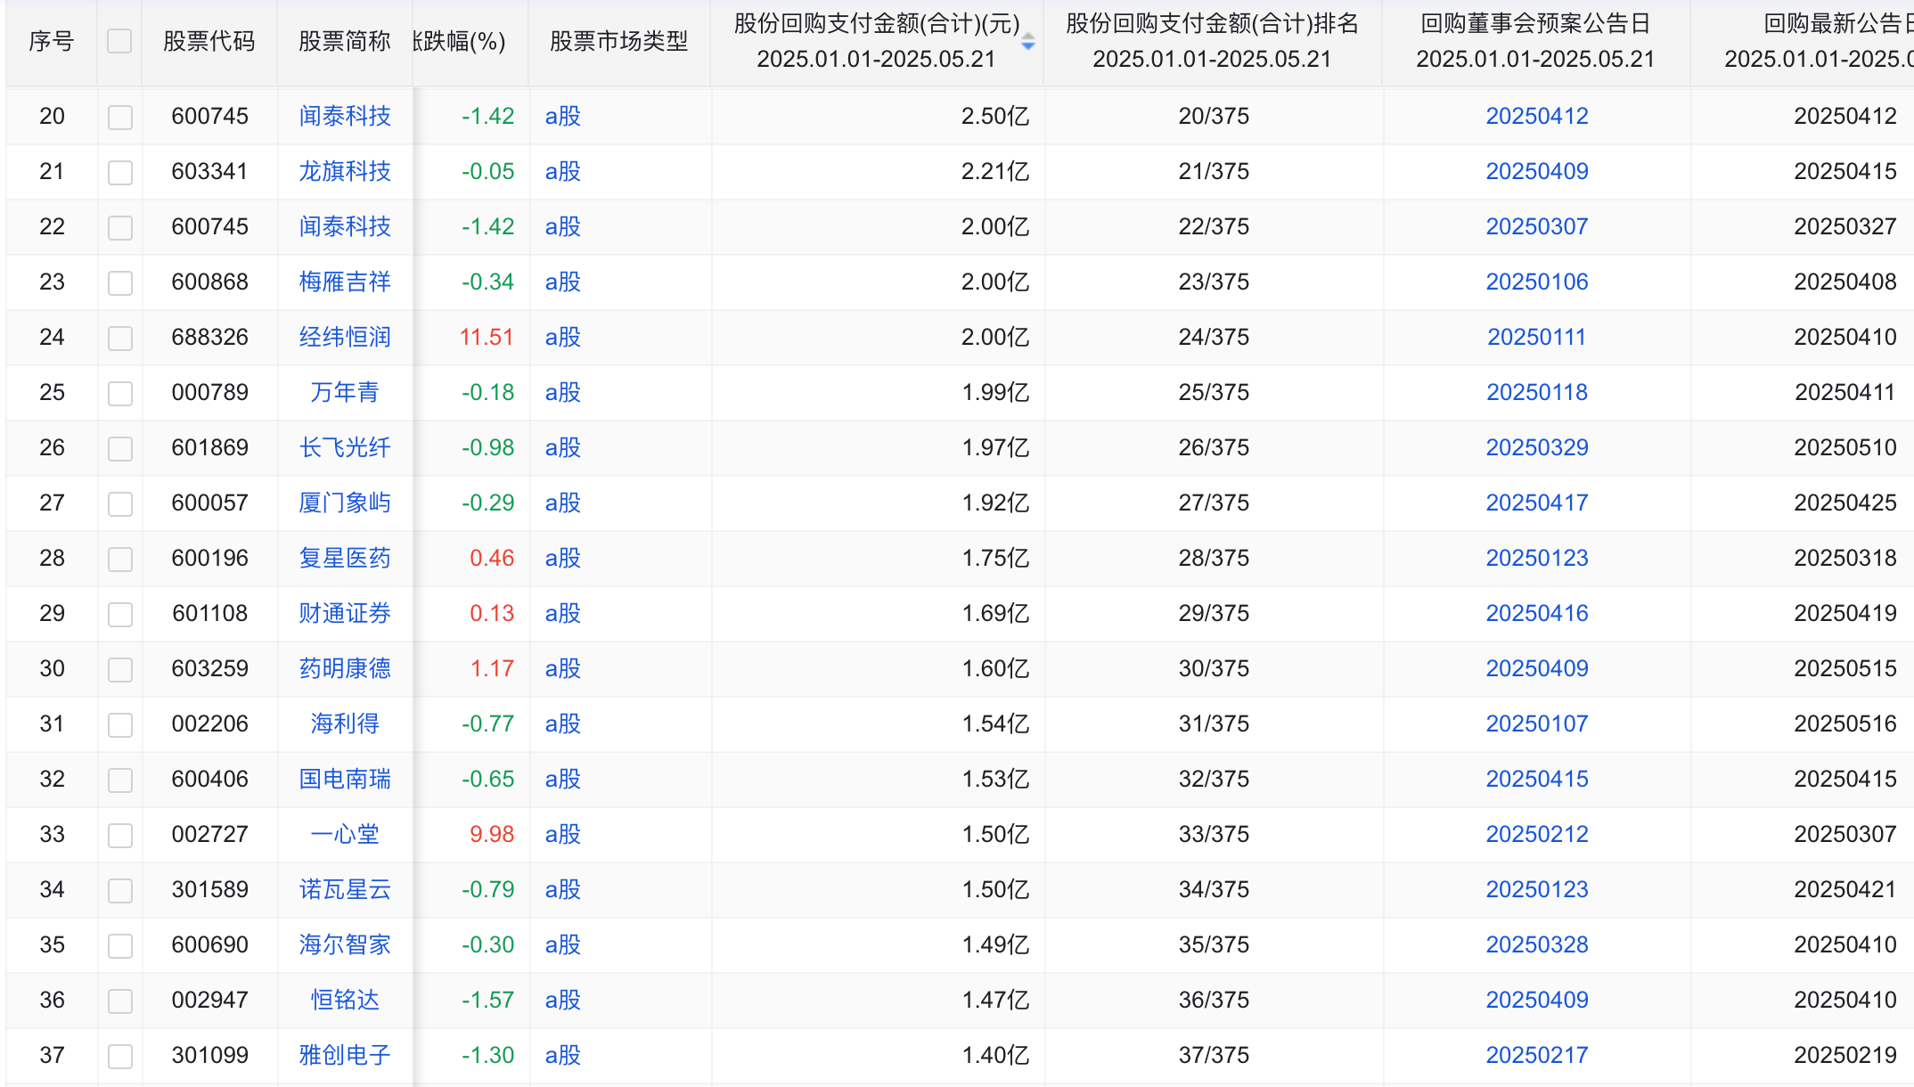Check the box for row 22
Image resolution: width=1914 pixels, height=1087 pixels.
(119, 227)
